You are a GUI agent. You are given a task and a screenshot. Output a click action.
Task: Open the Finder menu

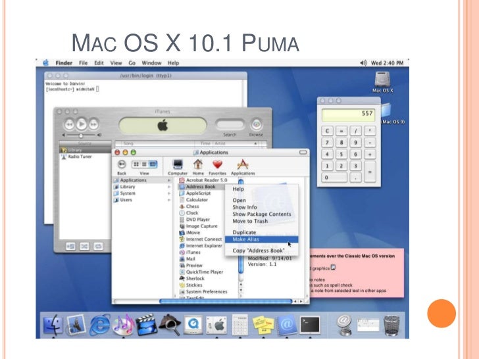tap(64, 63)
